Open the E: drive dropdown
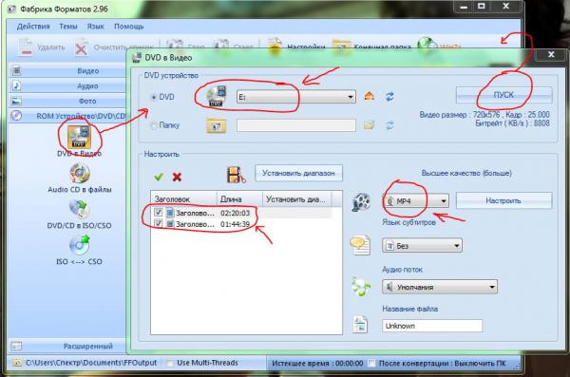Image resolution: width=570 pixels, height=377 pixels. click(350, 97)
